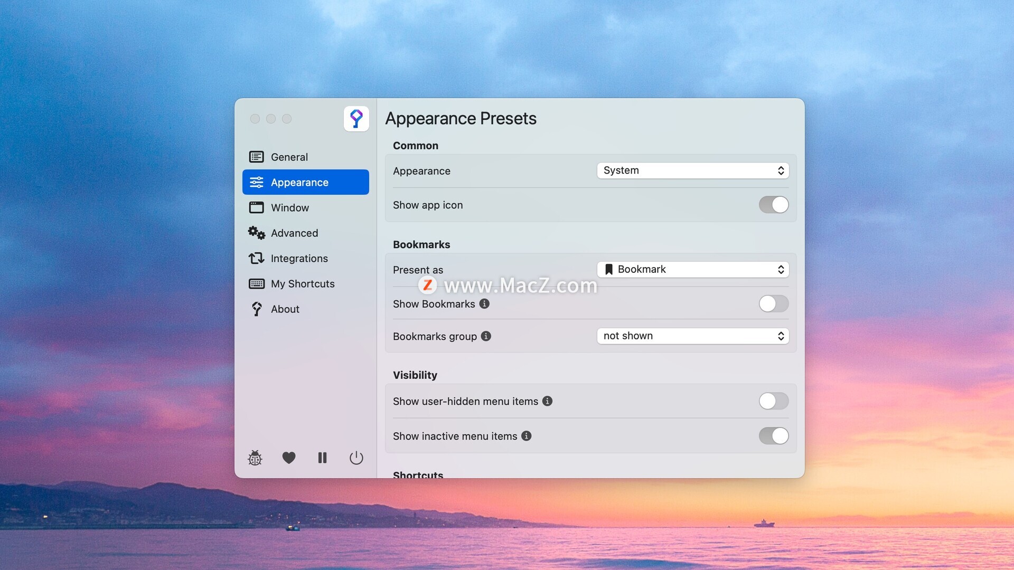
Task: Open the Appearance System dropdown
Action: click(693, 170)
